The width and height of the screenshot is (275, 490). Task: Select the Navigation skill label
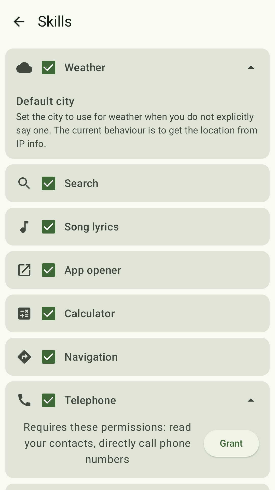pos(91,357)
